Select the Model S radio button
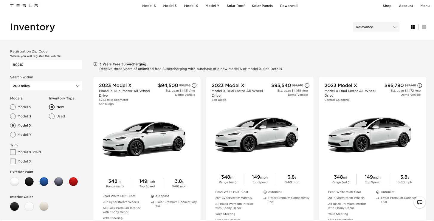The width and height of the screenshot is (434, 221). [x=13, y=107]
